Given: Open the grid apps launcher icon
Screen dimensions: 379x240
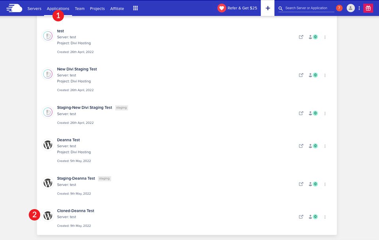Looking at the screenshot, I should pyautogui.click(x=135, y=8).
